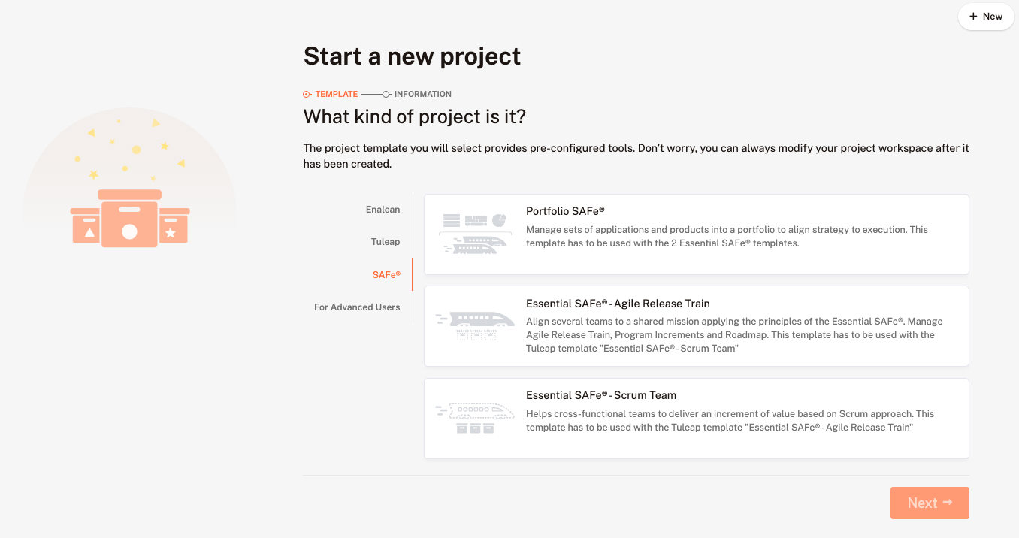Screen dimensions: 1019x538
Task: Click the Template step circle icon
Action: 307,95
